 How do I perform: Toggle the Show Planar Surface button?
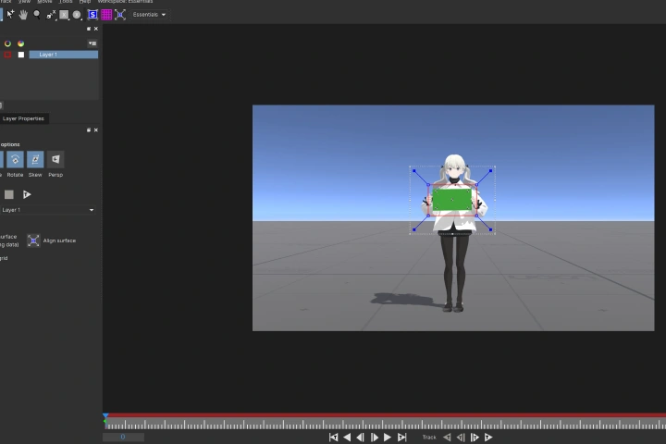click(x=92, y=15)
